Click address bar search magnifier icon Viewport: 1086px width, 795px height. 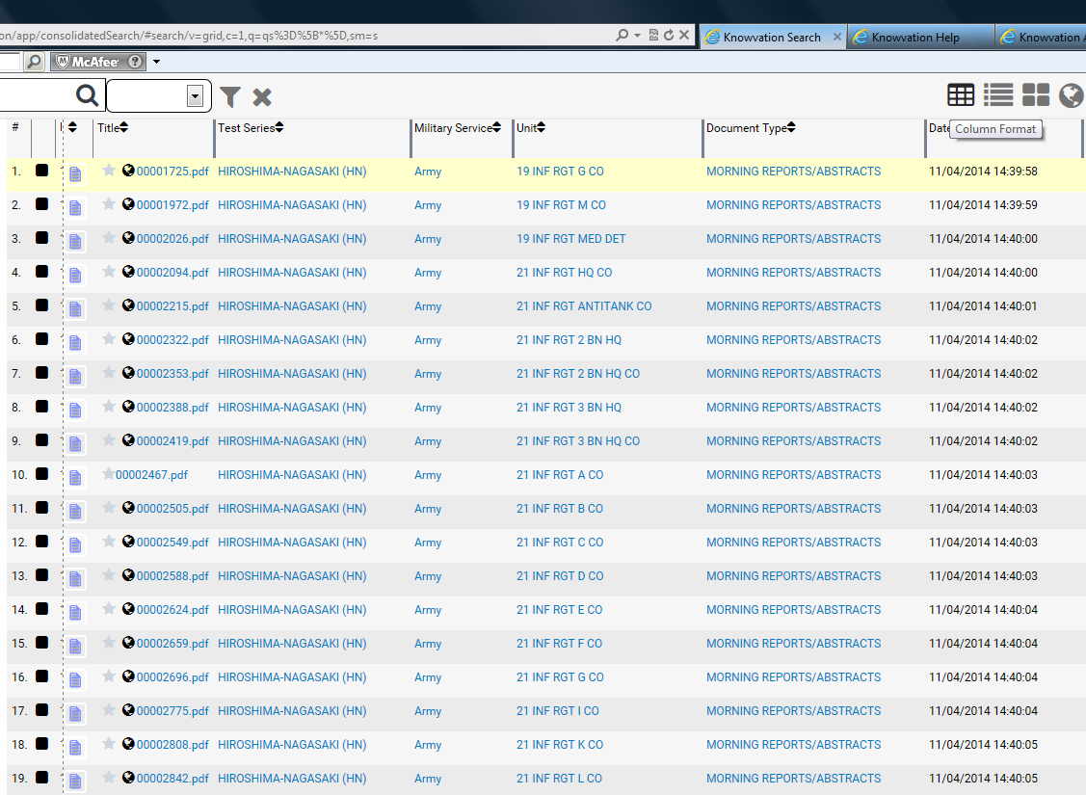622,35
